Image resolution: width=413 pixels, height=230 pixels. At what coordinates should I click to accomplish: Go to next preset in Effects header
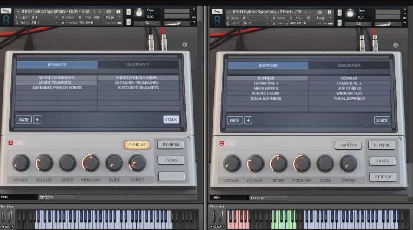pos(311,12)
